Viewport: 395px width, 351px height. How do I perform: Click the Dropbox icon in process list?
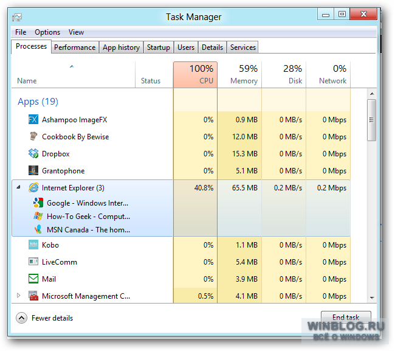pos(33,153)
